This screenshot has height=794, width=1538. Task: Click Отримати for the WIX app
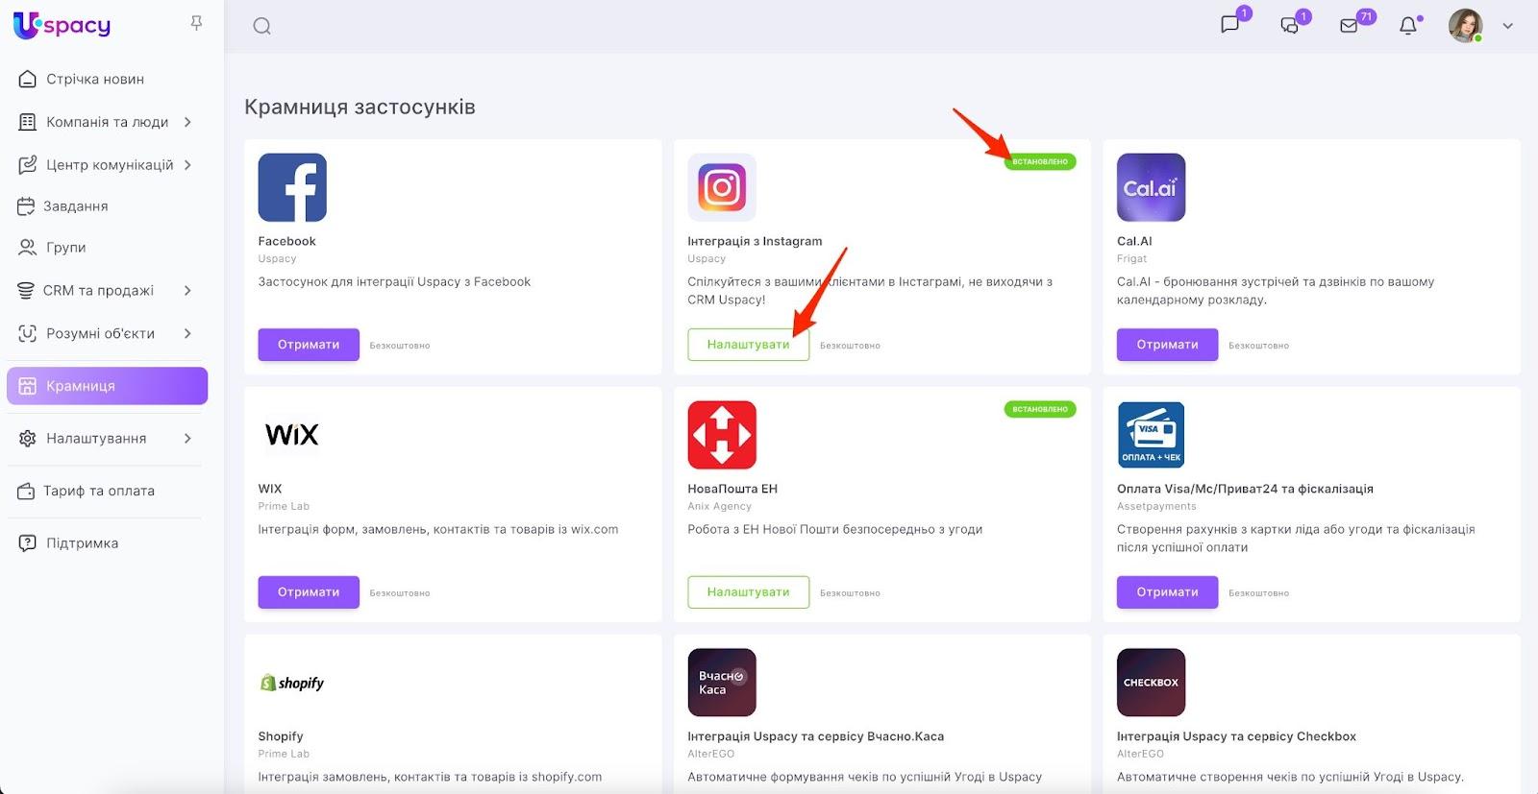[309, 592]
